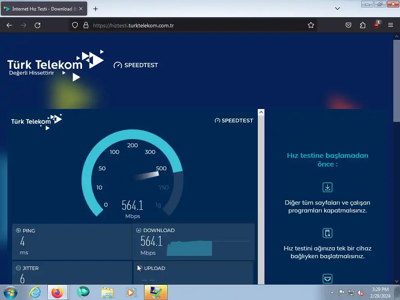Reload the speed test page

[x=37, y=25]
